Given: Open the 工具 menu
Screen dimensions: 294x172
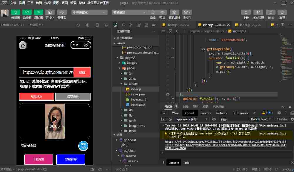Looking at the screenshot, I should point(30,3).
